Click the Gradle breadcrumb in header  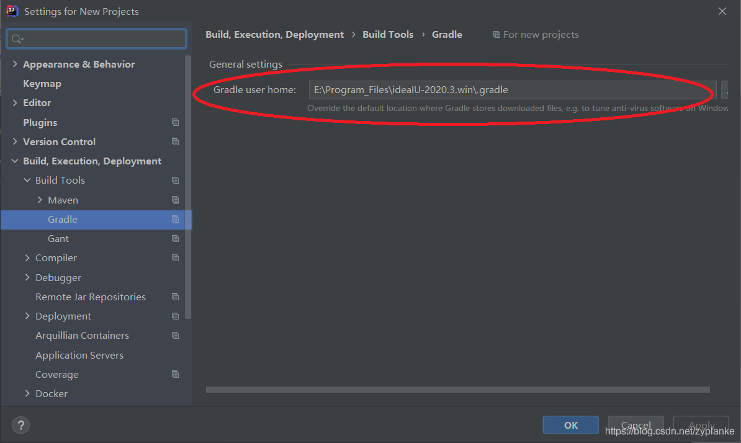pyautogui.click(x=447, y=34)
